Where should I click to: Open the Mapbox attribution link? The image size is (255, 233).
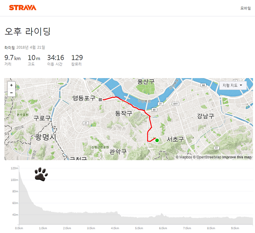[184, 157]
